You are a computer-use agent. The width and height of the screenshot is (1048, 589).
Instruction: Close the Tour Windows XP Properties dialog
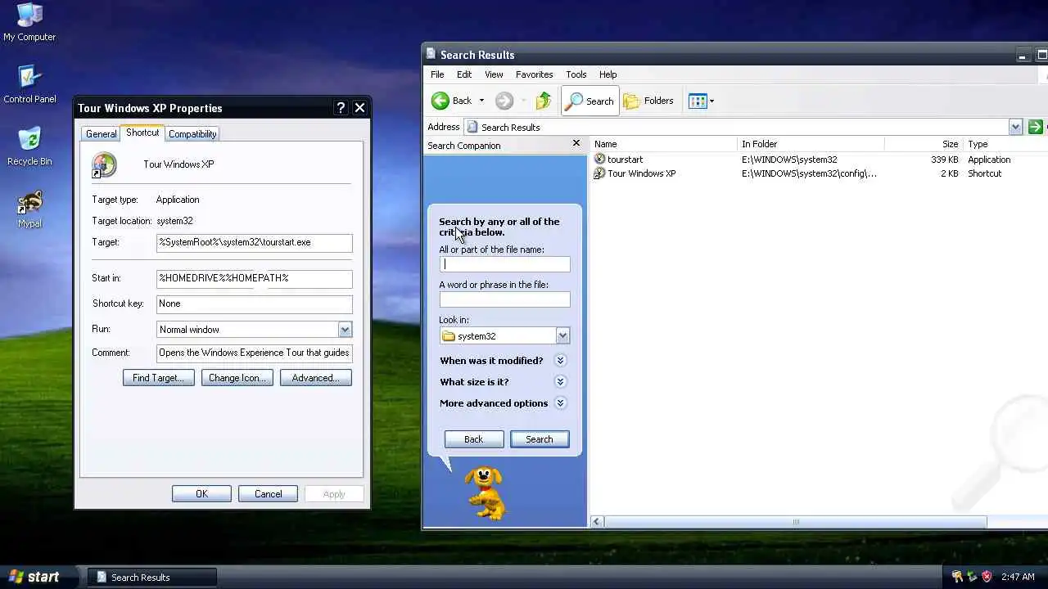pyautogui.click(x=359, y=108)
